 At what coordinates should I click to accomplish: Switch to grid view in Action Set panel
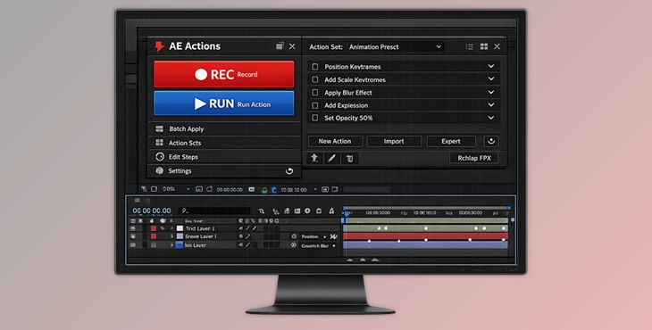[x=483, y=47]
